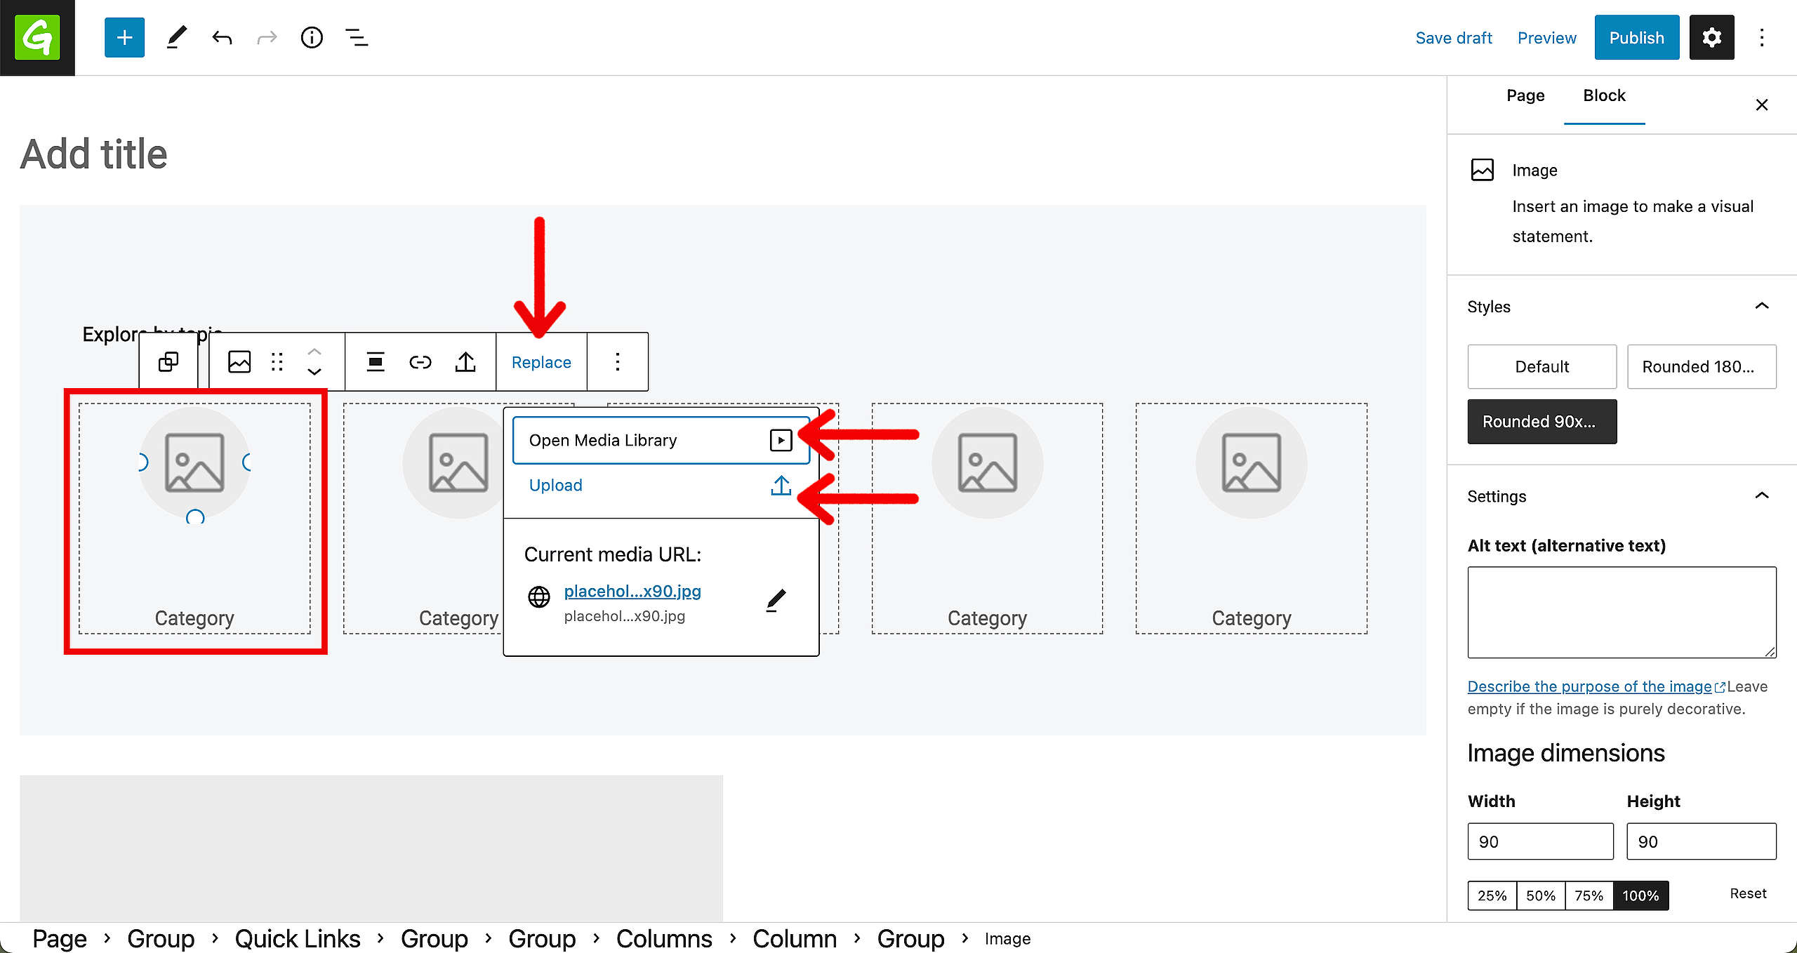Click upload icon in block toolbar

(x=465, y=362)
